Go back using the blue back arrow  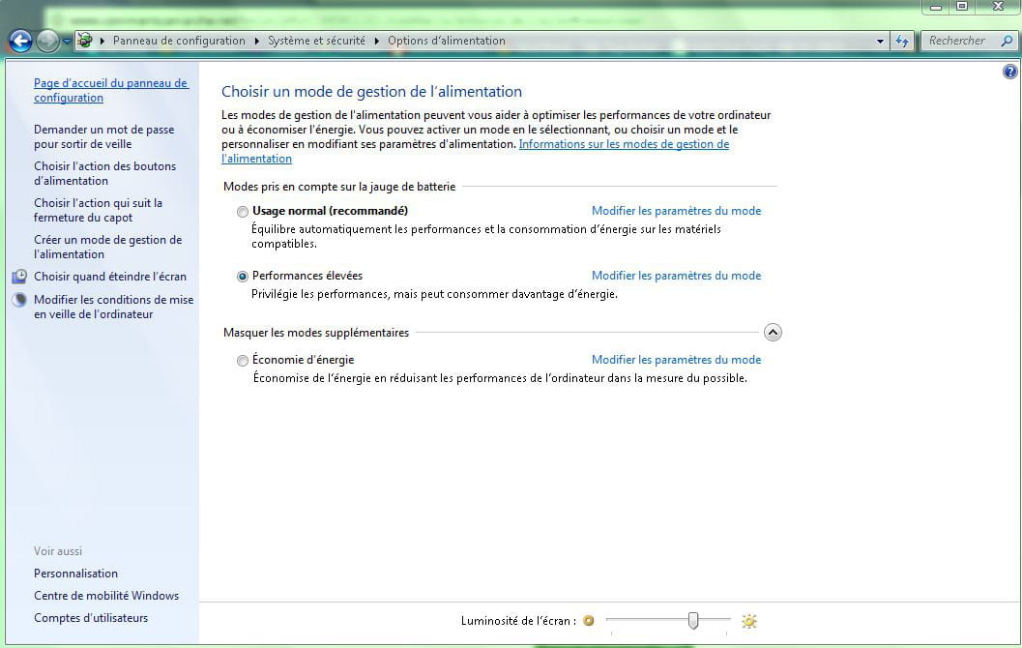[x=21, y=41]
